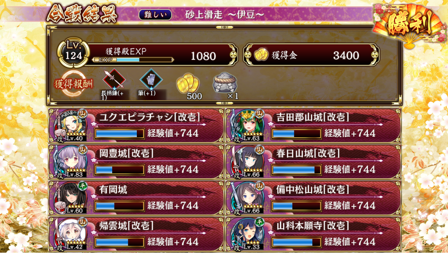Click the 砂上滑走 ～伊豆～ stage title

(224, 15)
